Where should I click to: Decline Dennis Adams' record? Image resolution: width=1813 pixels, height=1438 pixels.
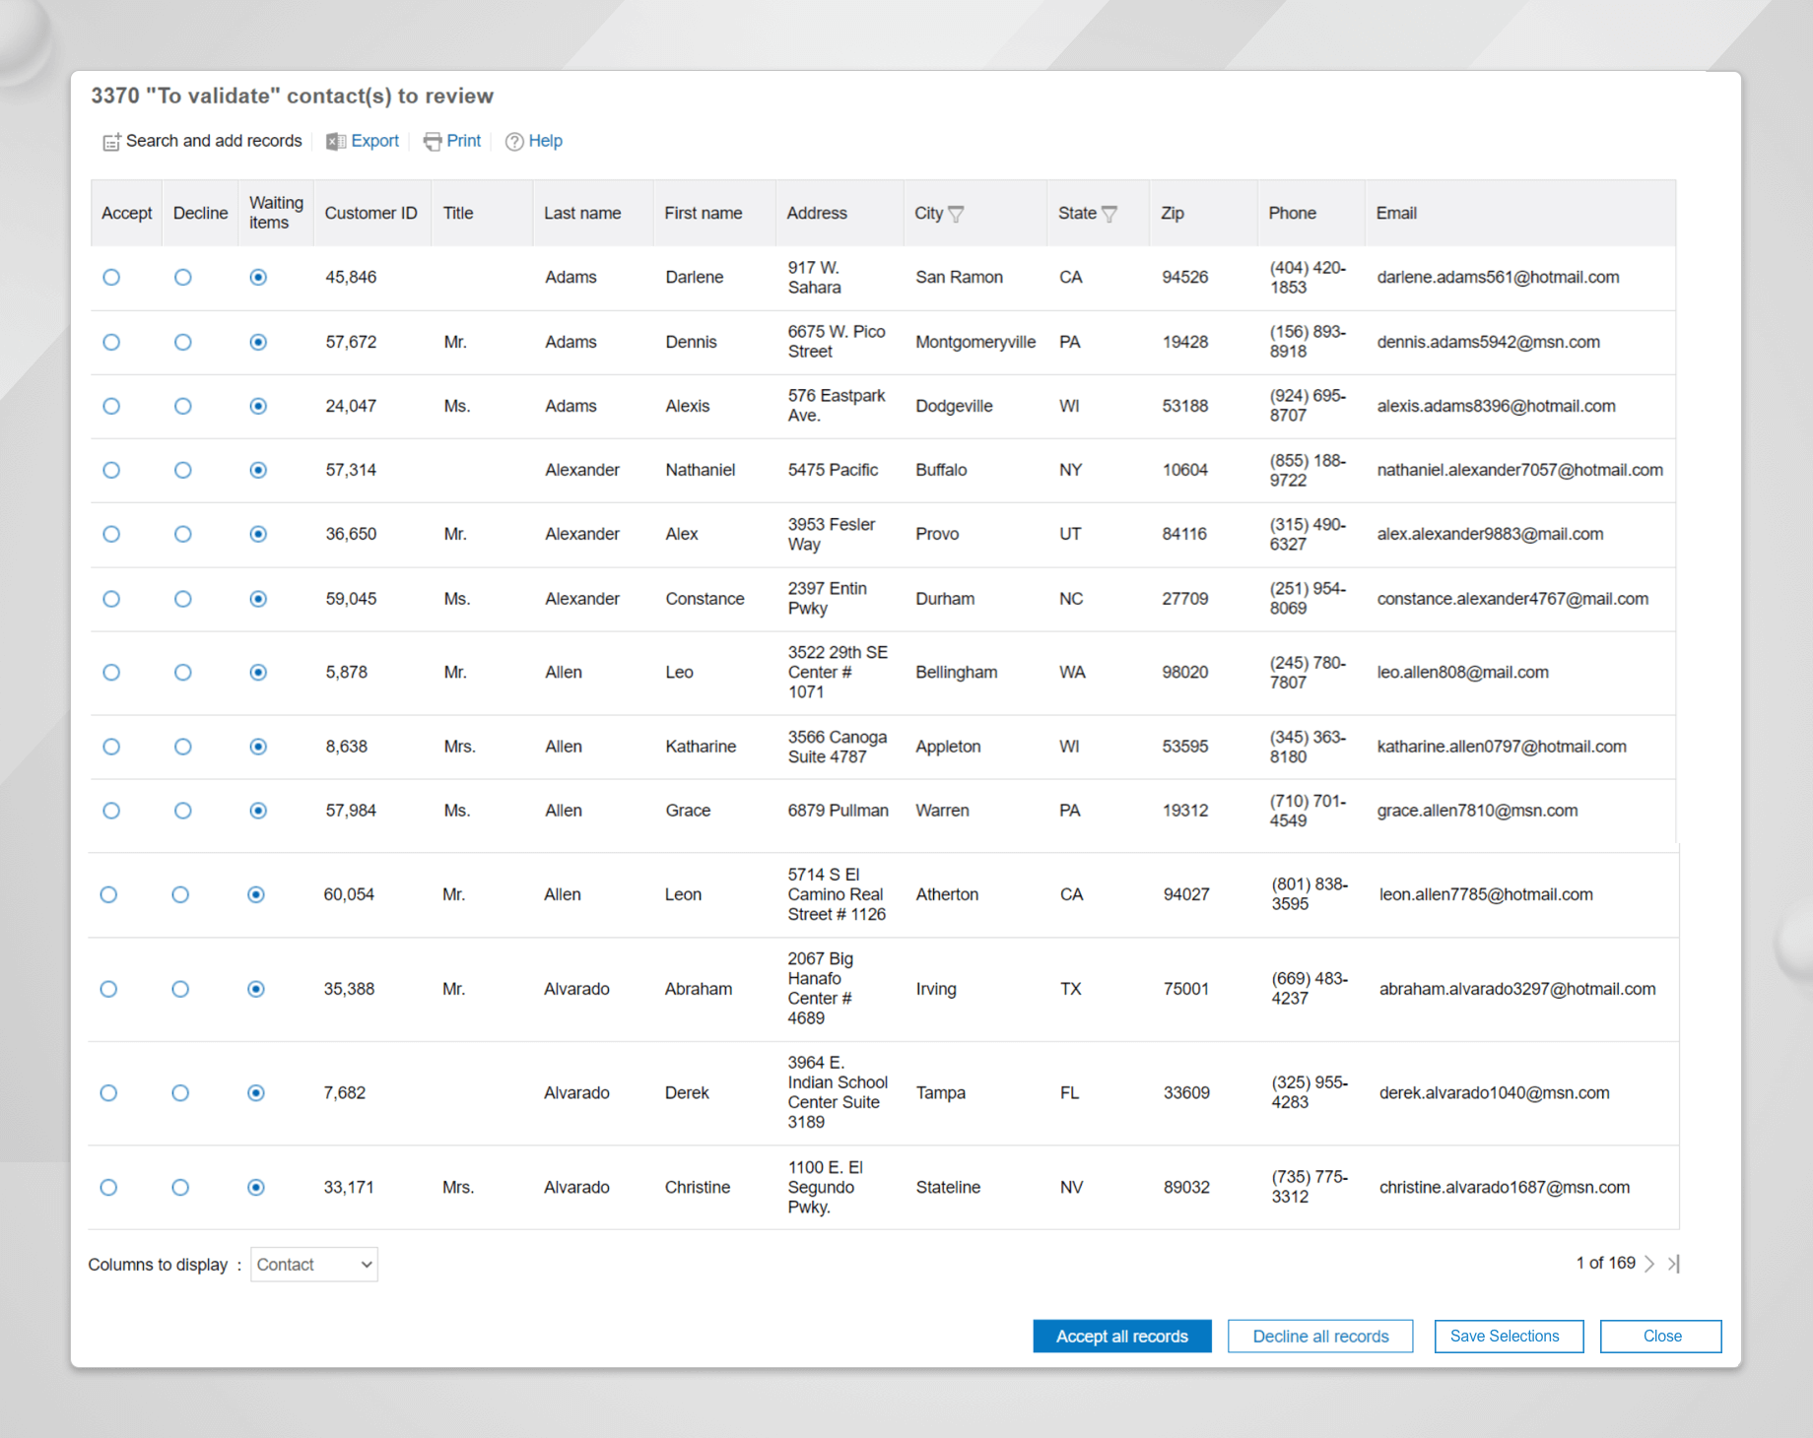tap(182, 342)
